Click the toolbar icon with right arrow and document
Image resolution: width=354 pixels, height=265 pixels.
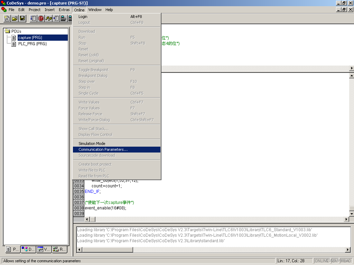[56, 19]
